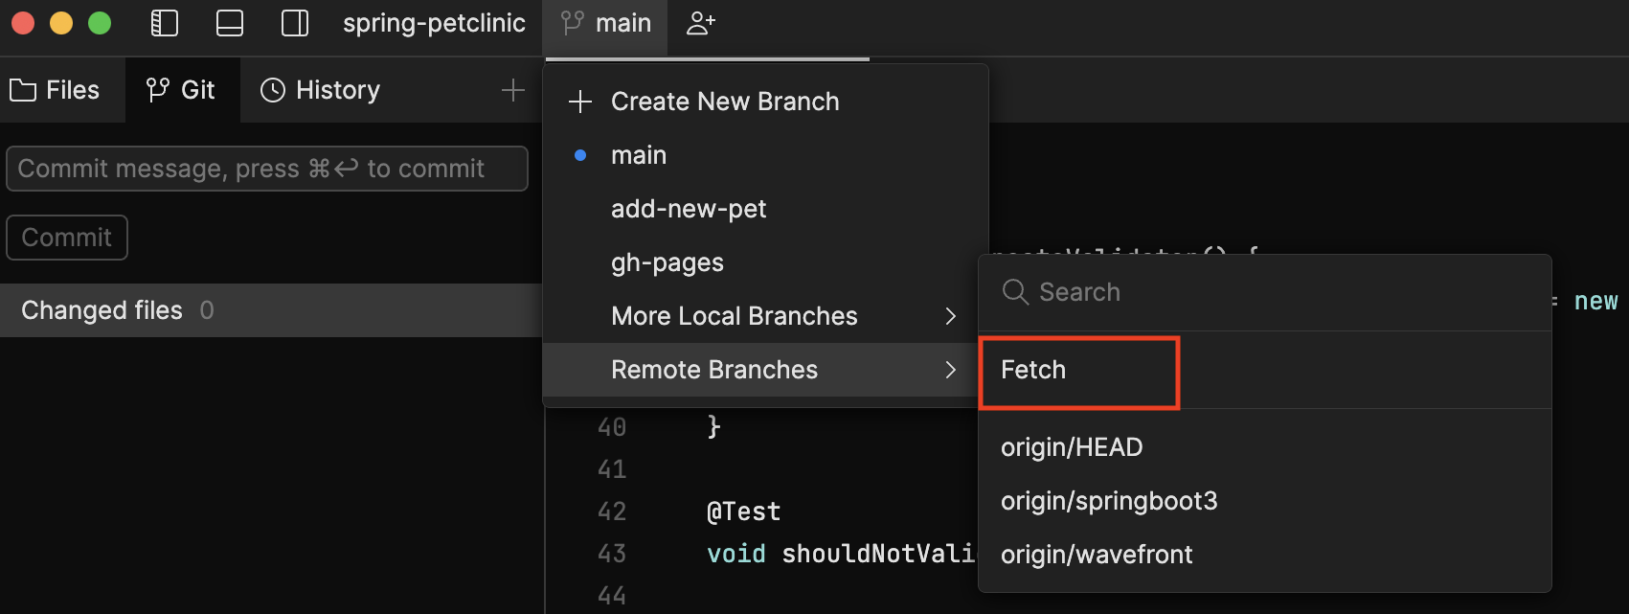Screen dimensions: 1629x614
Task: Click the Commit button
Action: click(66, 237)
